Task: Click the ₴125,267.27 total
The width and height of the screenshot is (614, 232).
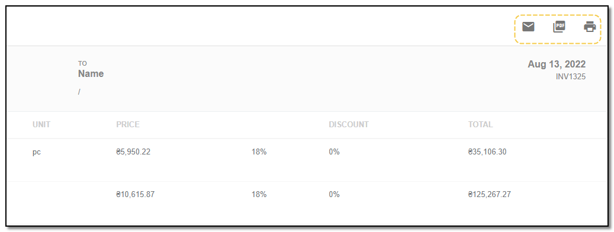Action: (490, 194)
